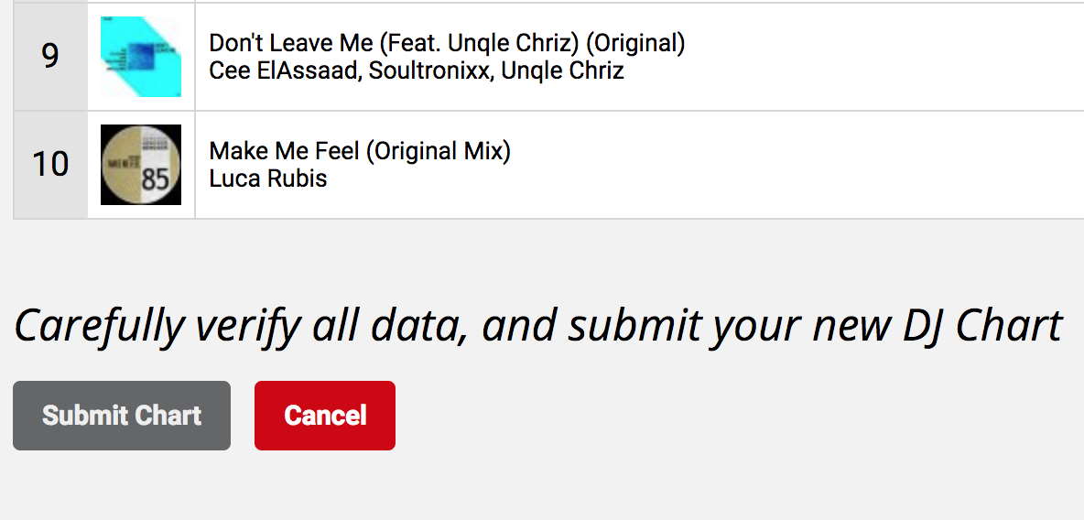
Task: Select the "Don't Leave Me" track title
Action: coord(291,43)
